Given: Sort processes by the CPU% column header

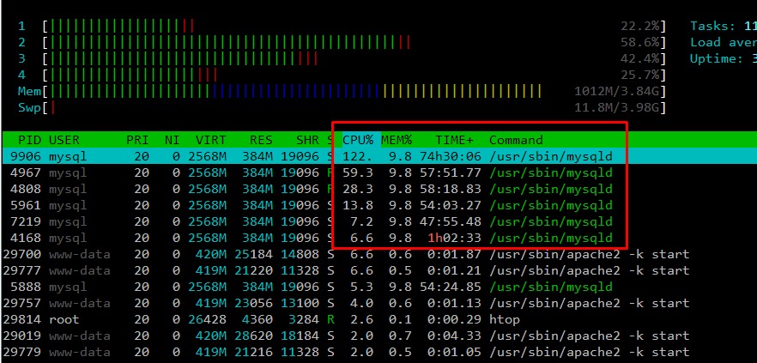Looking at the screenshot, I should [x=358, y=139].
